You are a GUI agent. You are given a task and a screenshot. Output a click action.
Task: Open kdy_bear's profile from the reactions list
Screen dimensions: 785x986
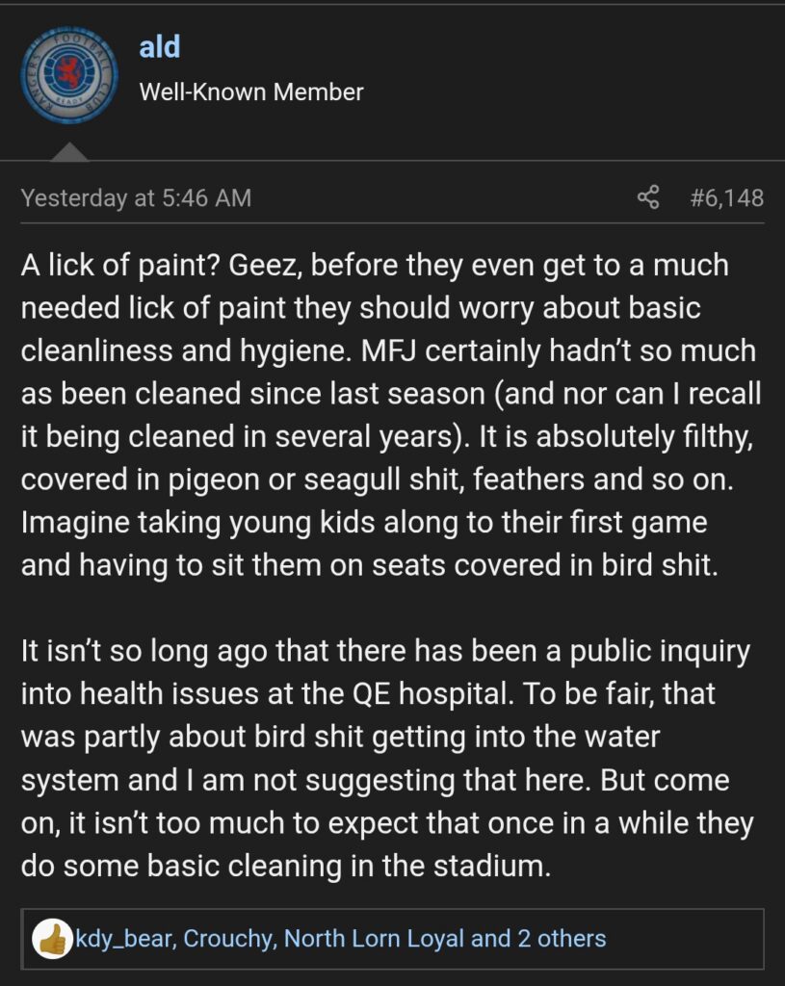point(125,939)
